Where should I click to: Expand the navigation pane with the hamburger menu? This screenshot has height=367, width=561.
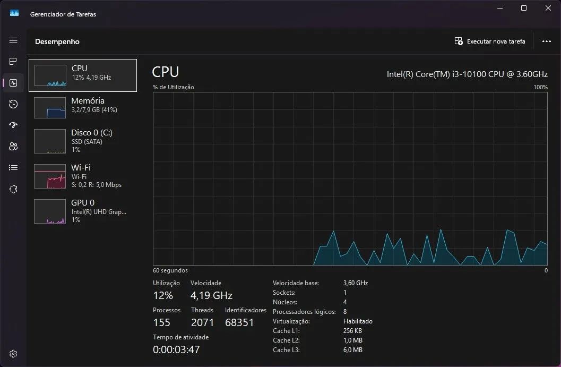pyautogui.click(x=13, y=40)
